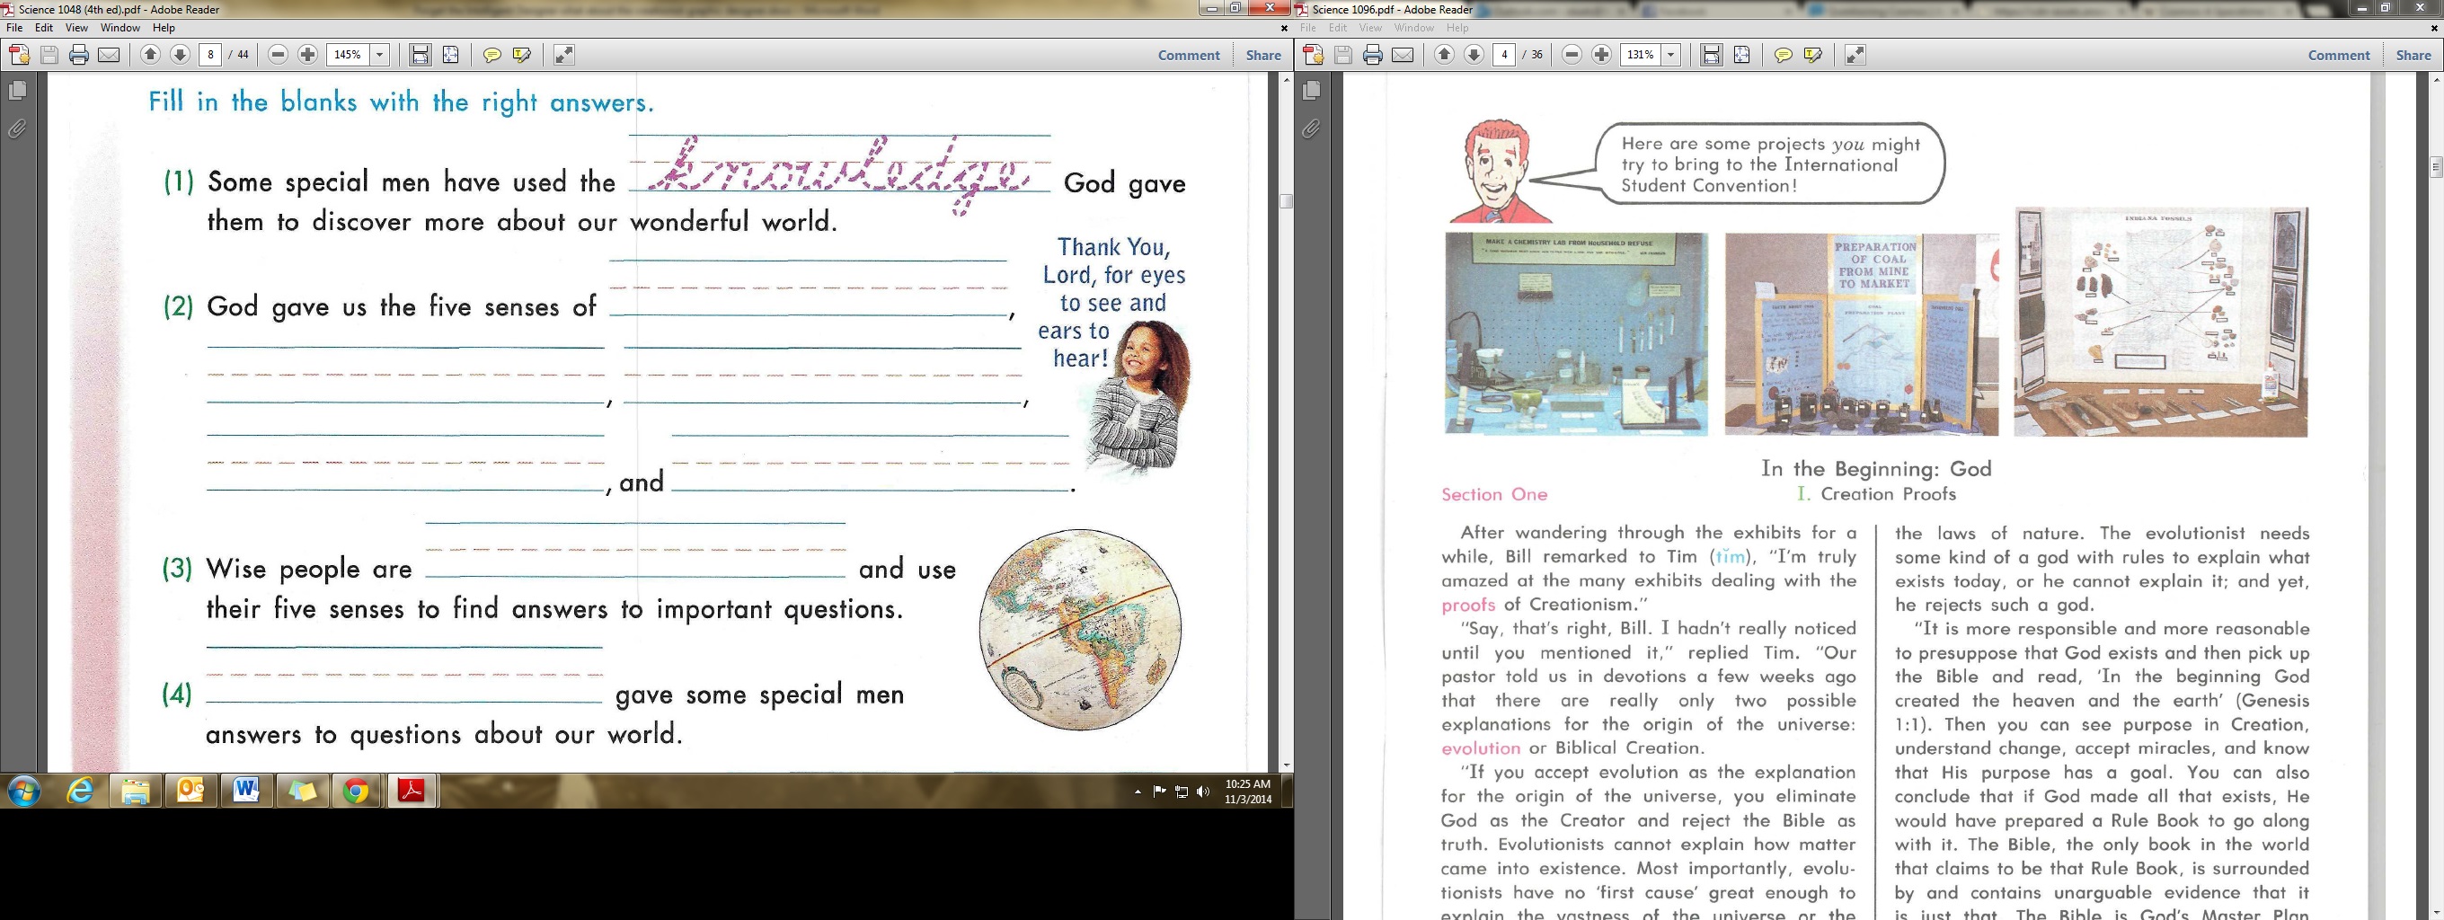Show hidden system tray icons arrow
This screenshot has width=2444, height=920.
1138,791
